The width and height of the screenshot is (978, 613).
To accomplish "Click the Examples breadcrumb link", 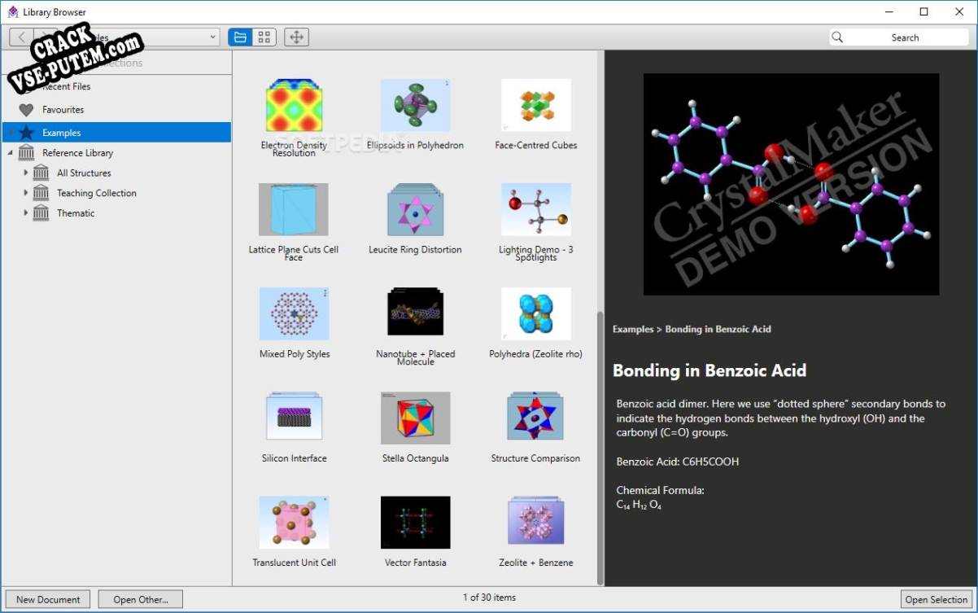I will (x=633, y=329).
